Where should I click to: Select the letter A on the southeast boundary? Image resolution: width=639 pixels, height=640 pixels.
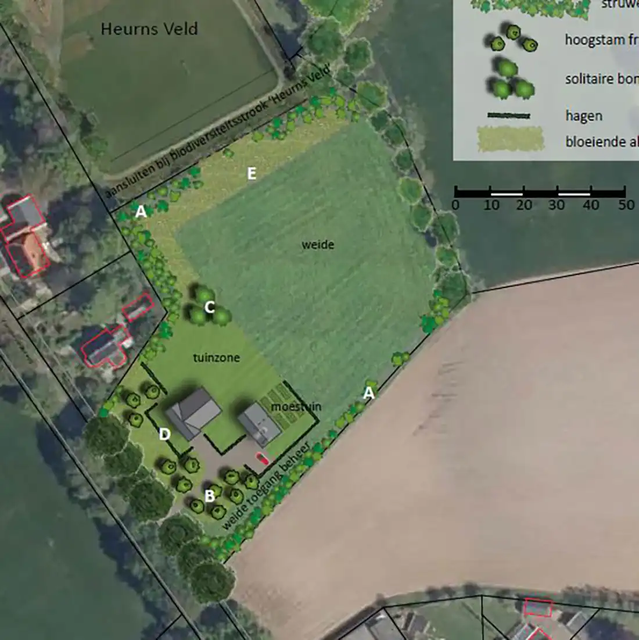point(369,393)
